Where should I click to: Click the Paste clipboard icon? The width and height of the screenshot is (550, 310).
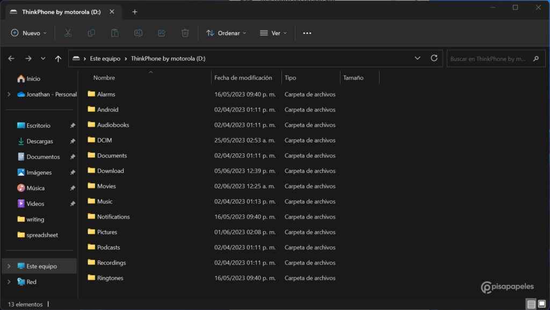point(114,33)
